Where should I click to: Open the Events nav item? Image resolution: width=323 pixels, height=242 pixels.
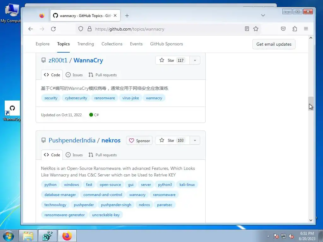click(x=136, y=44)
